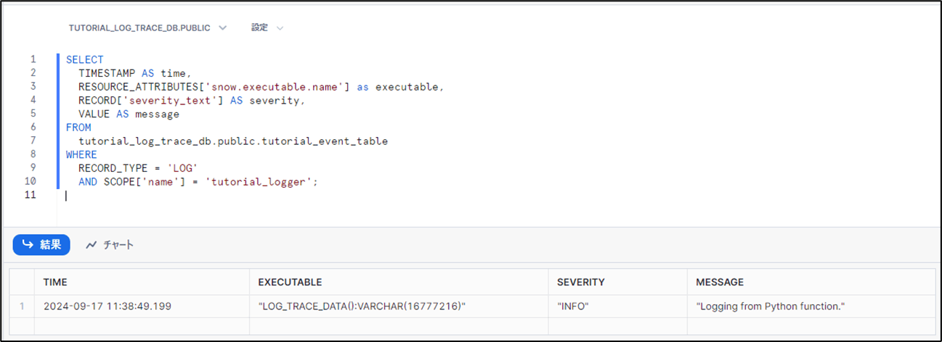Click the FROM keyword in the editor
The height and width of the screenshot is (342, 942).
(78, 128)
